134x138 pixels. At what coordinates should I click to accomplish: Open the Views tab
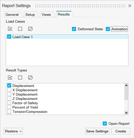click(46, 14)
